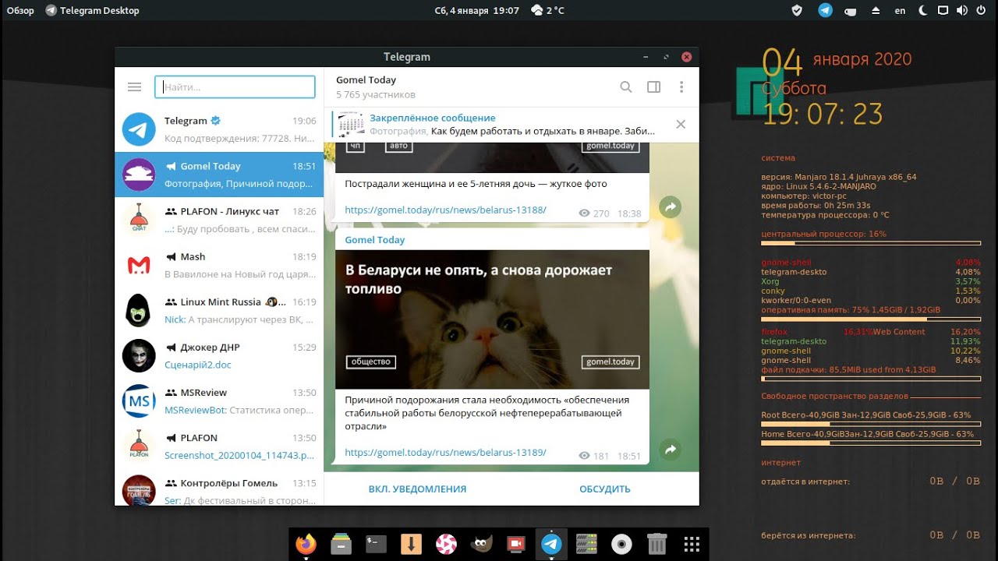The height and width of the screenshot is (561, 998).
Task: Click Gomel Today sender name in post
Action: tap(375, 240)
